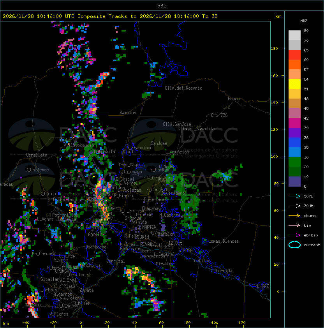Click the 'La_Carrera' place label

click(44, 254)
